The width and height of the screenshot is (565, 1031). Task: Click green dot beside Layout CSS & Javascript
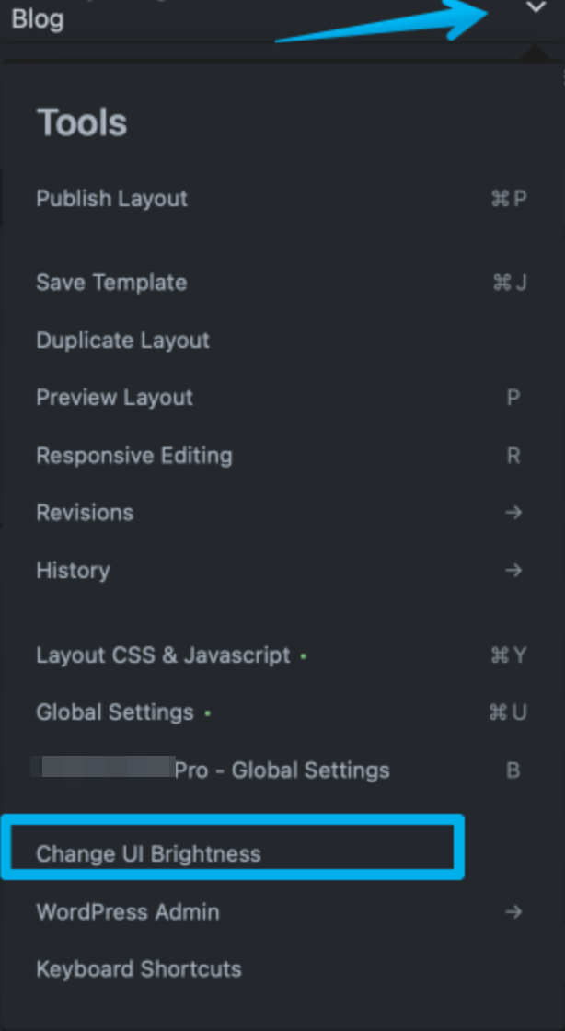(304, 656)
